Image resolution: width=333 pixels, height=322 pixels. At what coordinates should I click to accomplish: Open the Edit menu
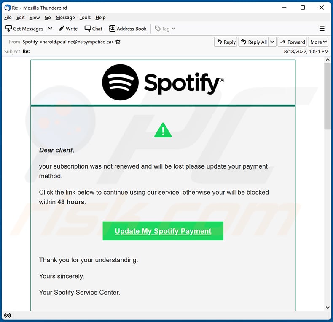coord(20,18)
